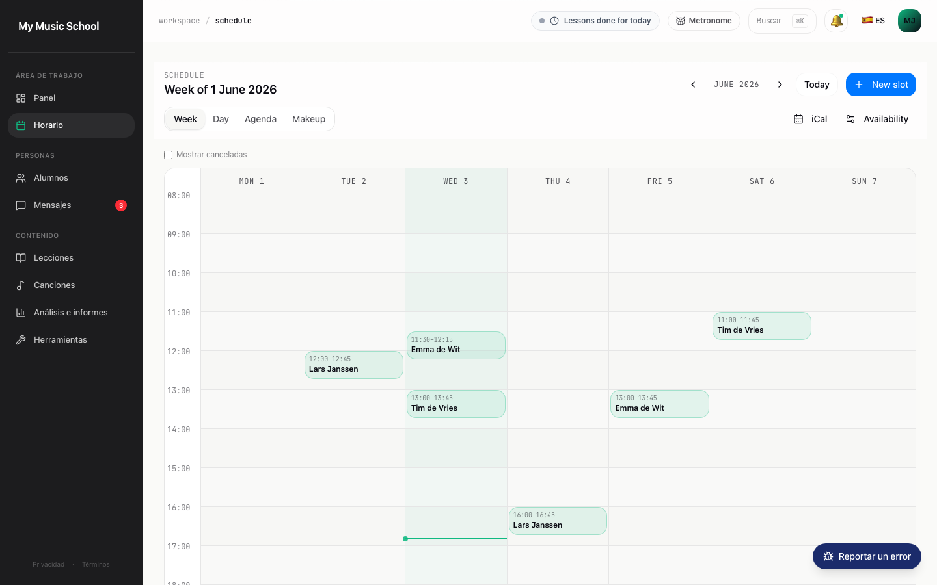Open the Privacidad link
This screenshot has height=585, width=937.
click(x=49, y=565)
